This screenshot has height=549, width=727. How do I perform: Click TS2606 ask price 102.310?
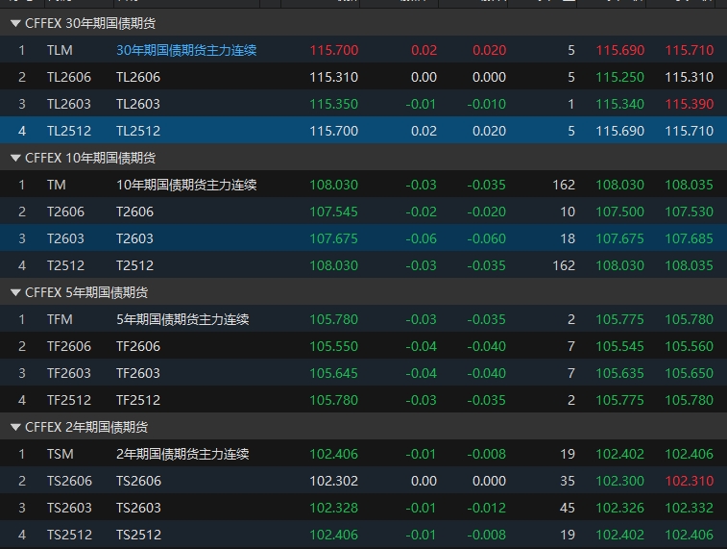click(690, 481)
